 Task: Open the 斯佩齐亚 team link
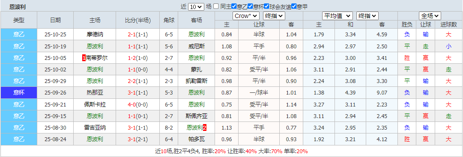coord(196,116)
